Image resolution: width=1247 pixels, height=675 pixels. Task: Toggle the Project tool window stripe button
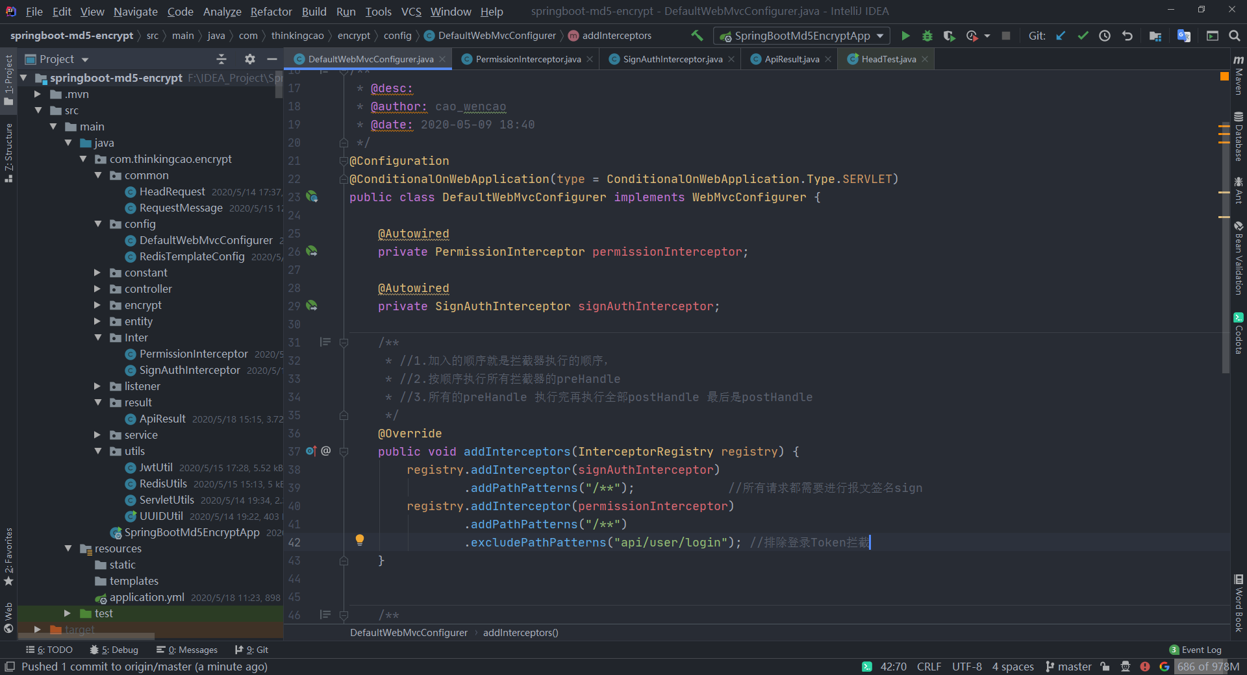[x=8, y=80]
